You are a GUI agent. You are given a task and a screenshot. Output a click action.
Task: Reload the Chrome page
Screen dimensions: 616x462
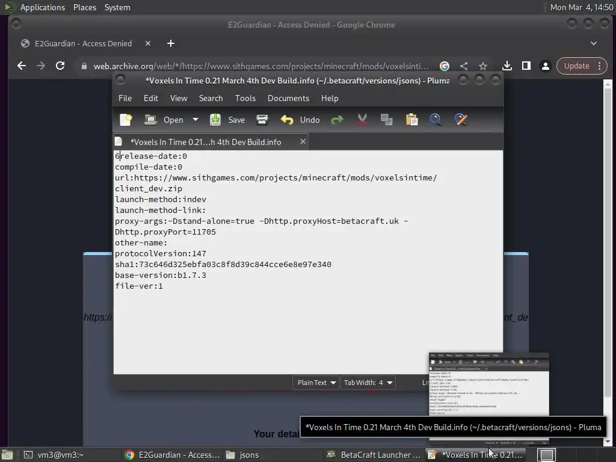pyautogui.click(x=60, y=66)
